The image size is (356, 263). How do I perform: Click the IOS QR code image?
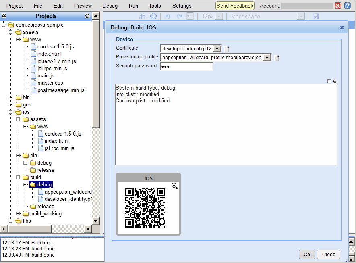(x=145, y=207)
